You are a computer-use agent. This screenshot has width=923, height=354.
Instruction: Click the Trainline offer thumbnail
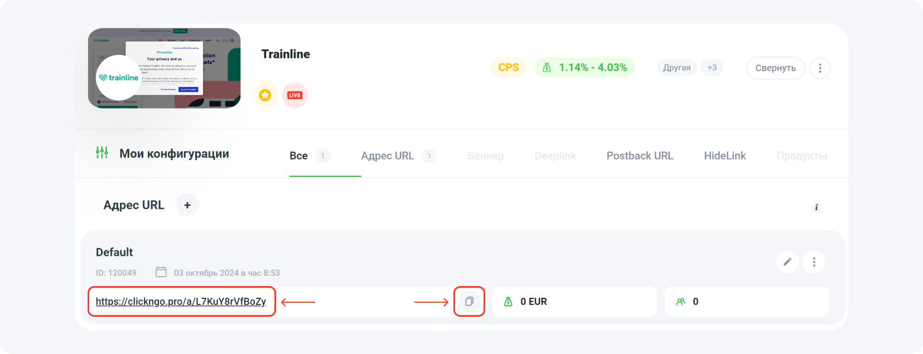(165, 68)
